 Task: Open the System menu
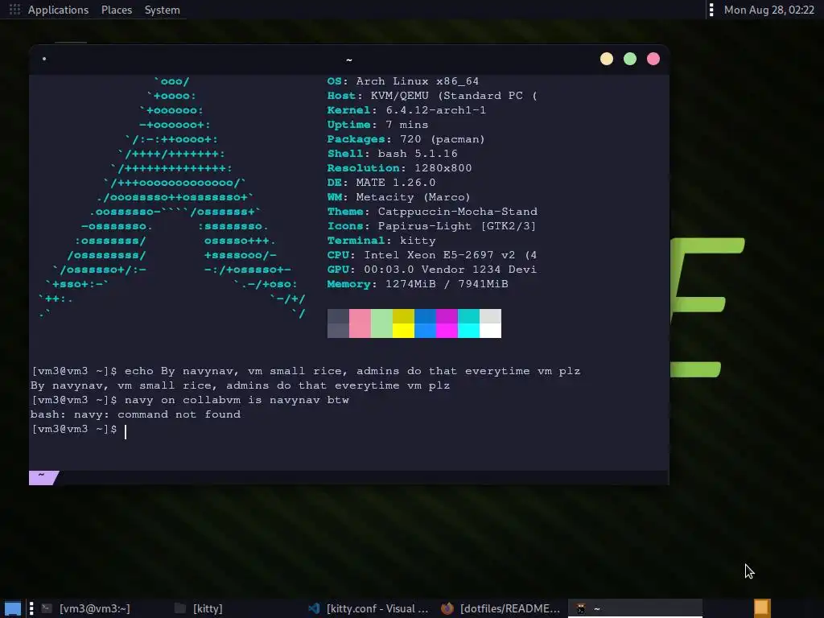coord(162,10)
